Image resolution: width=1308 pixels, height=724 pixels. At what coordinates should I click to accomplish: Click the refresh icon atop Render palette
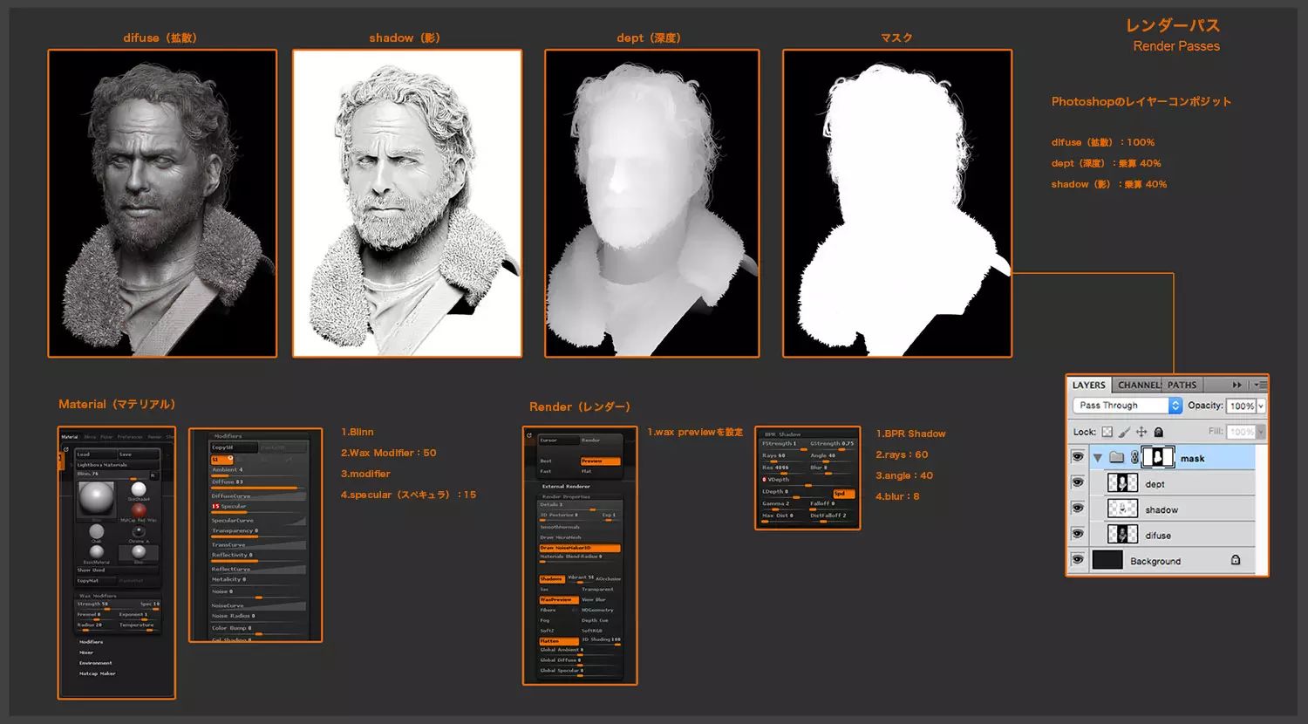pos(529,435)
